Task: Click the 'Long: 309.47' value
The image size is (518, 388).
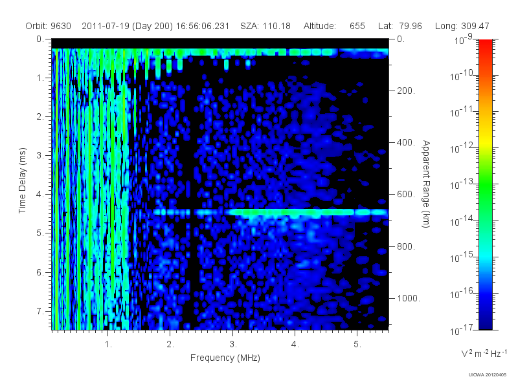Action: pyautogui.click(x=462, y=26)
